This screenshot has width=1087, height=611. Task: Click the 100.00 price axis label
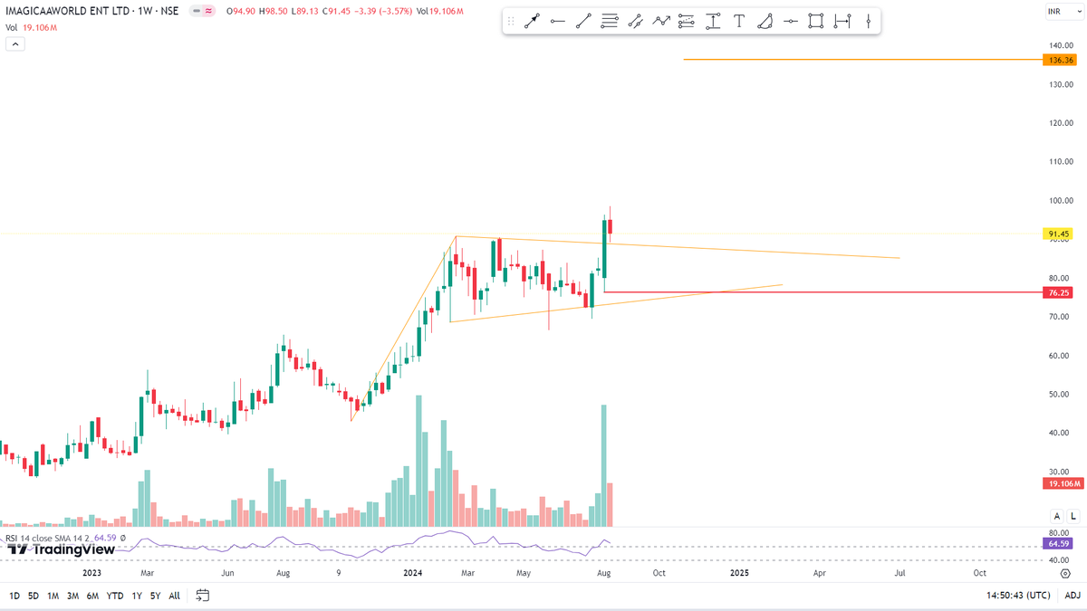[1061, 201]
